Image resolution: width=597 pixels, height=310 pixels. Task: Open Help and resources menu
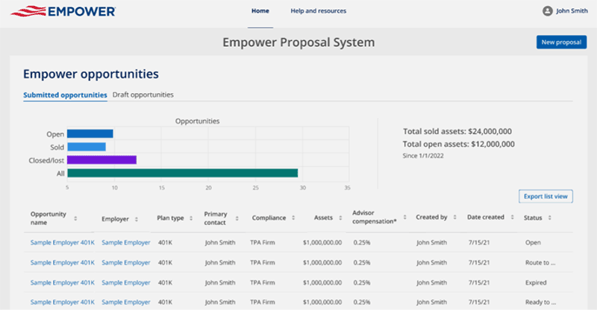coord(318,11)
